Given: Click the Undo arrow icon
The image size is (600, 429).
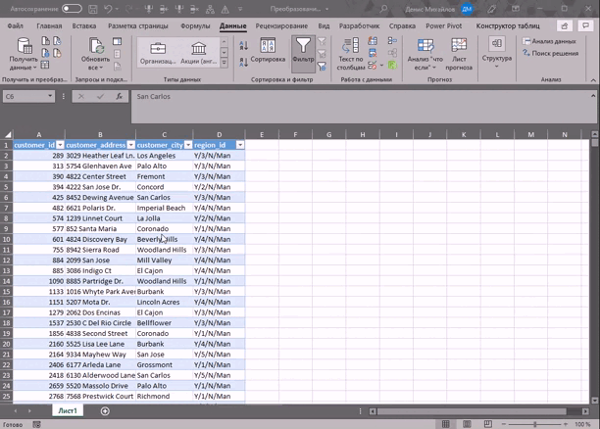Looking at the screenshot, I should coord(108,9).
